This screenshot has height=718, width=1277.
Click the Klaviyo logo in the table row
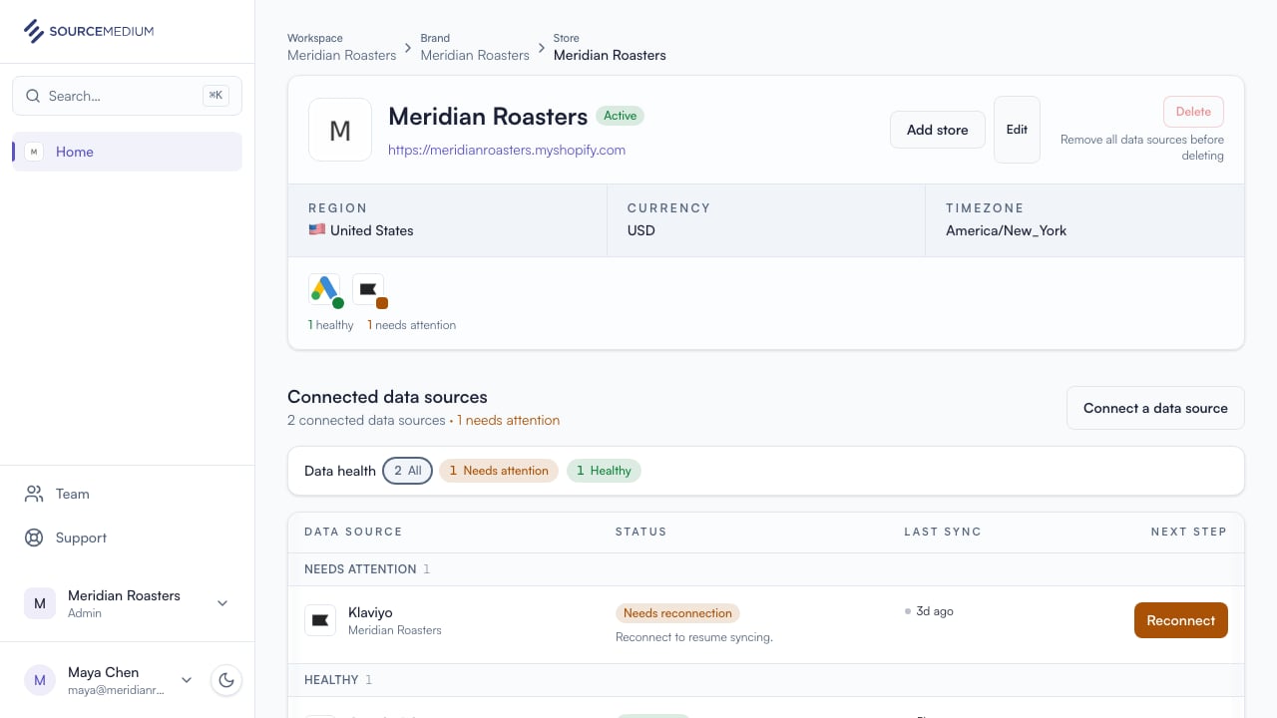pos(320,620)
